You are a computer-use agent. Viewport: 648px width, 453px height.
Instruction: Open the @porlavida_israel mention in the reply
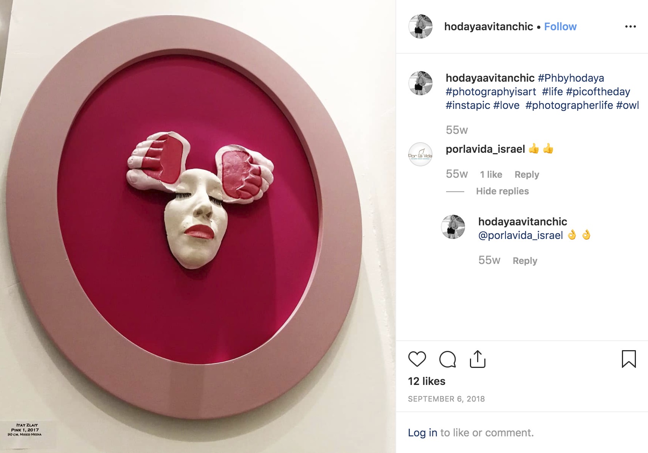pyautogui.click(x=521, y=235)
